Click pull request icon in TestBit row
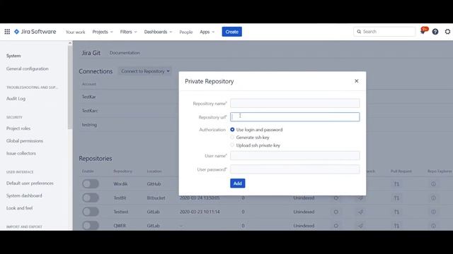453x254 pixels. pos(396,198)
